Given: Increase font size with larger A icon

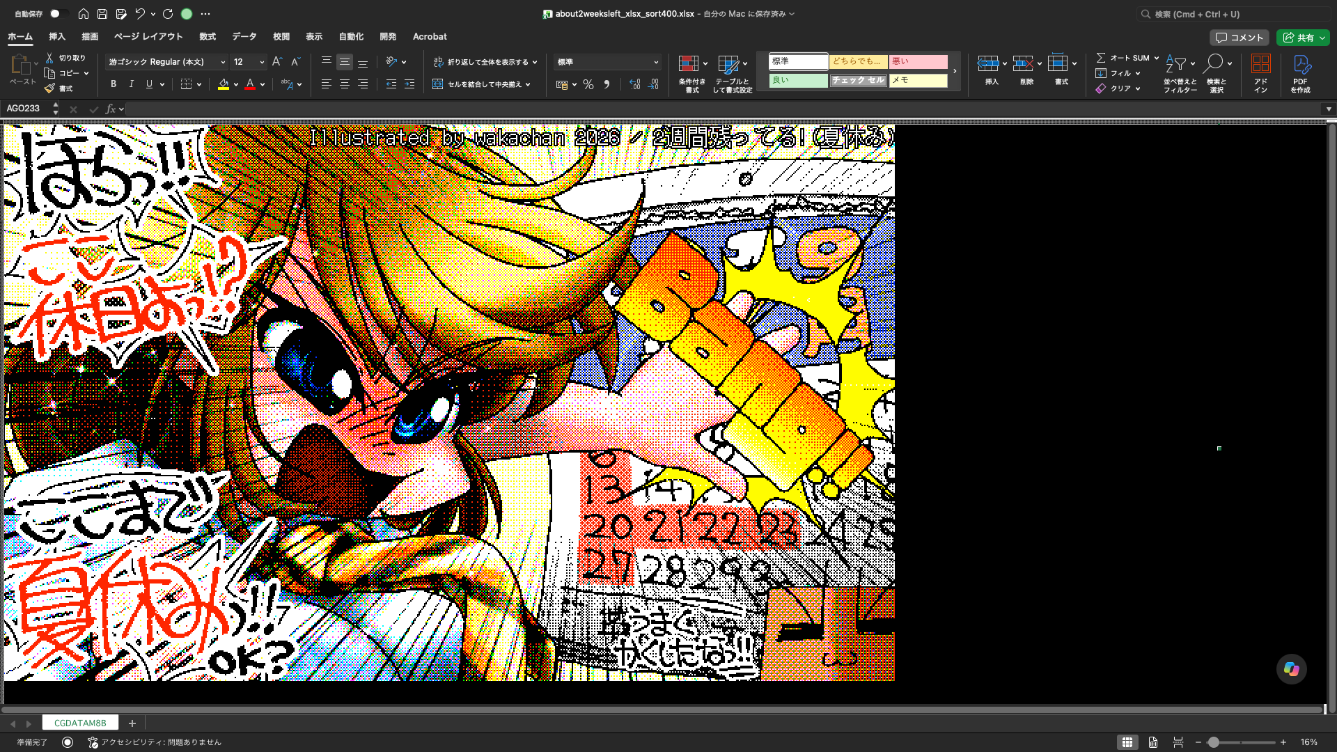Looking at the screenshot, I should coord(277,62).
